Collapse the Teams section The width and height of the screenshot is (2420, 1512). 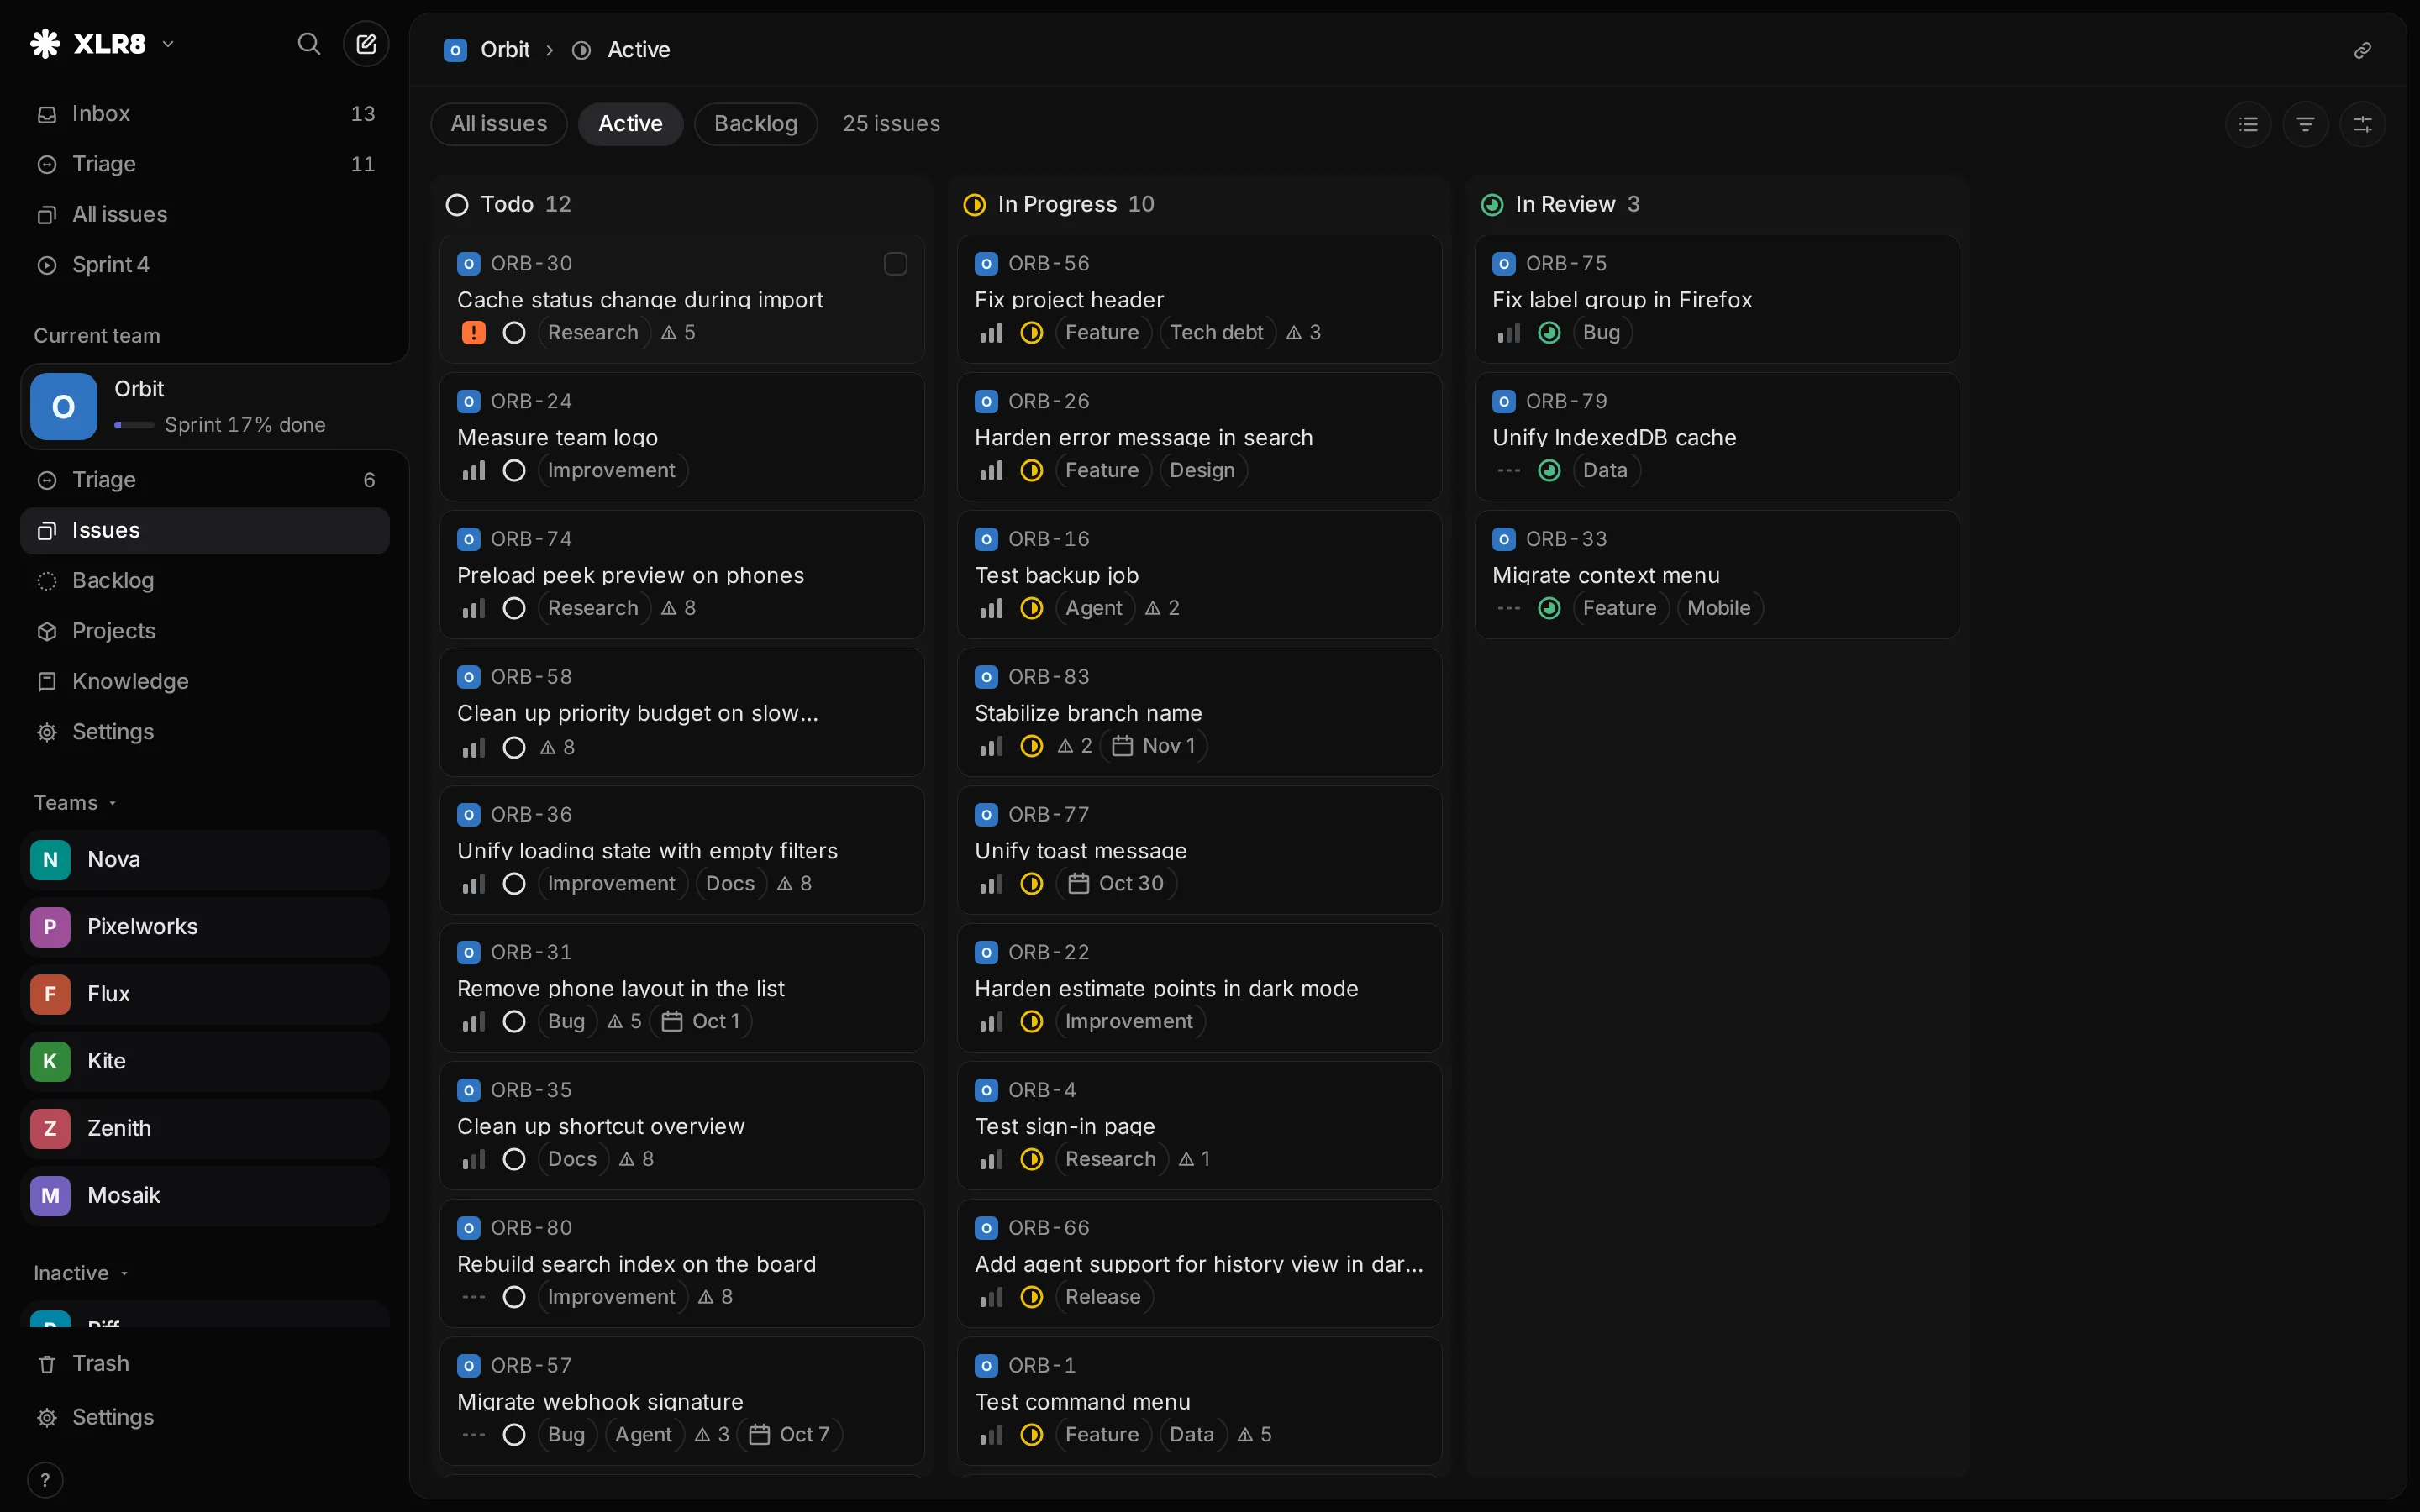click(75, 803)
